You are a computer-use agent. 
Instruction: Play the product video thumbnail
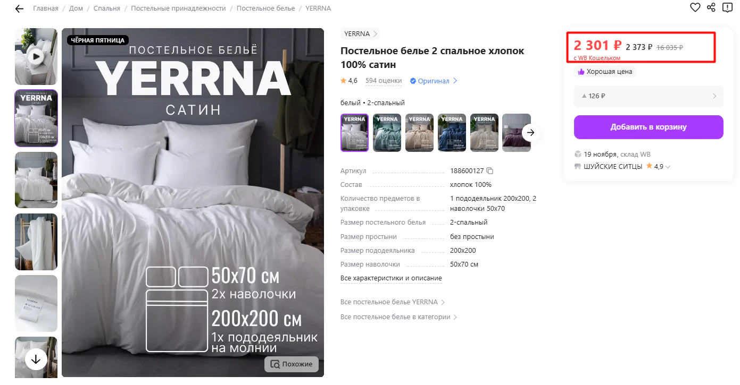pyautogui.click(x=36, y=56)
